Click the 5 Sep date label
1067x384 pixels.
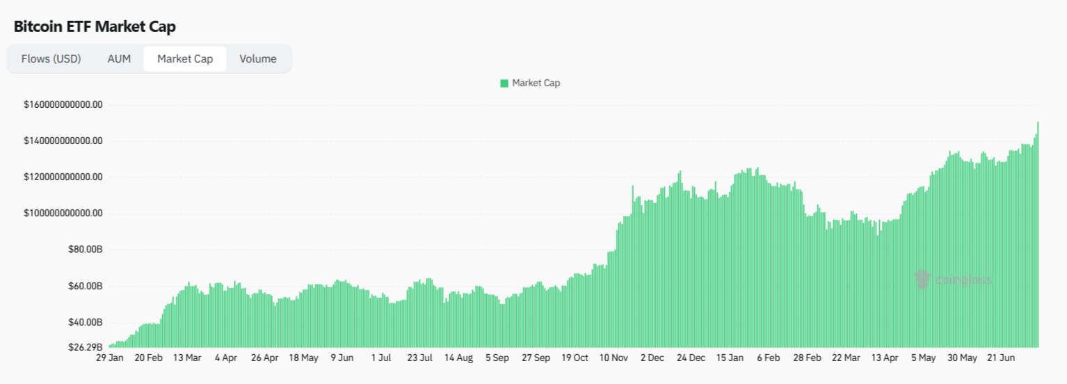point(497,358)
